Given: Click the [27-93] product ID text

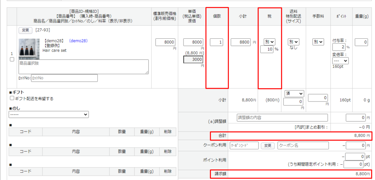Looking at the screenshot, I should click(x=42, y=30).
